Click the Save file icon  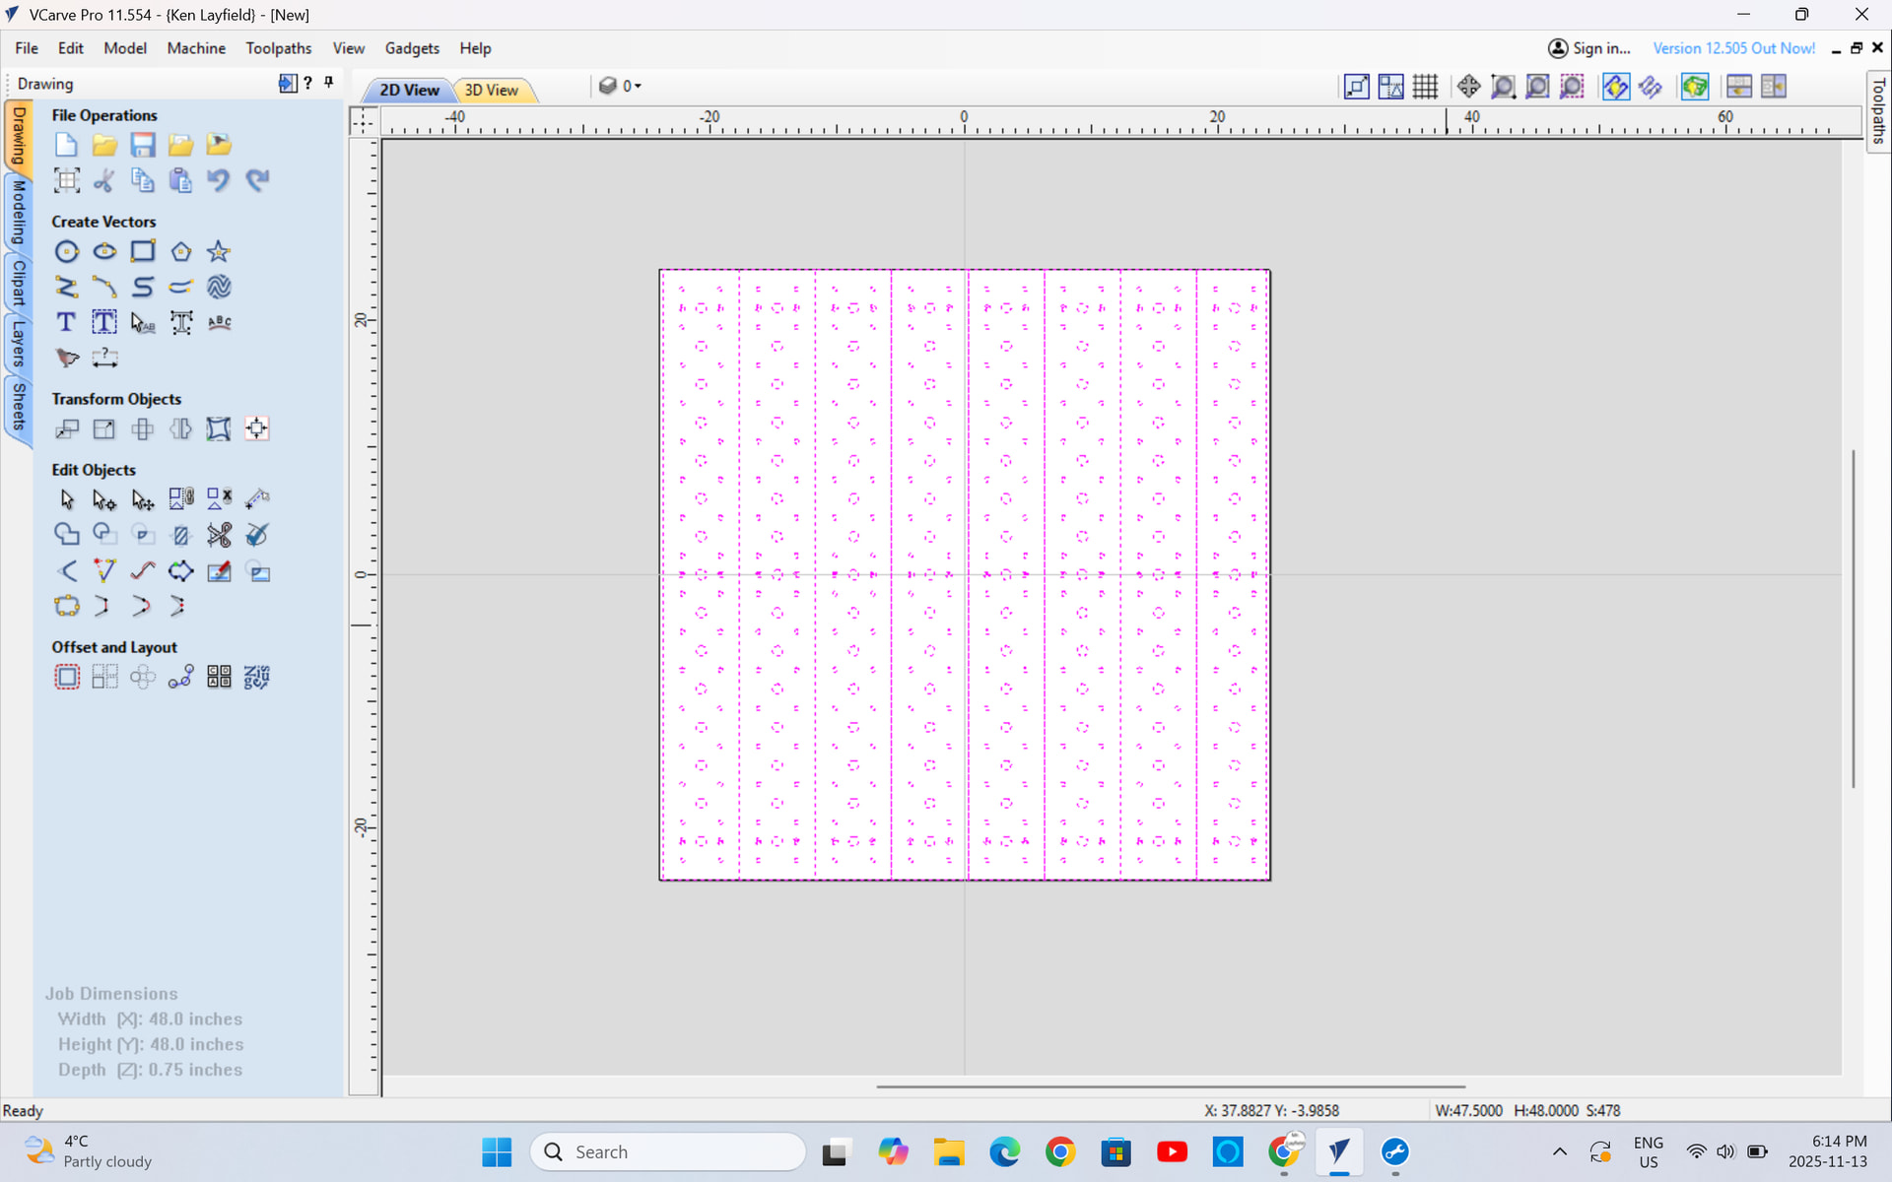pyautogui.click(x=143, y=145)
